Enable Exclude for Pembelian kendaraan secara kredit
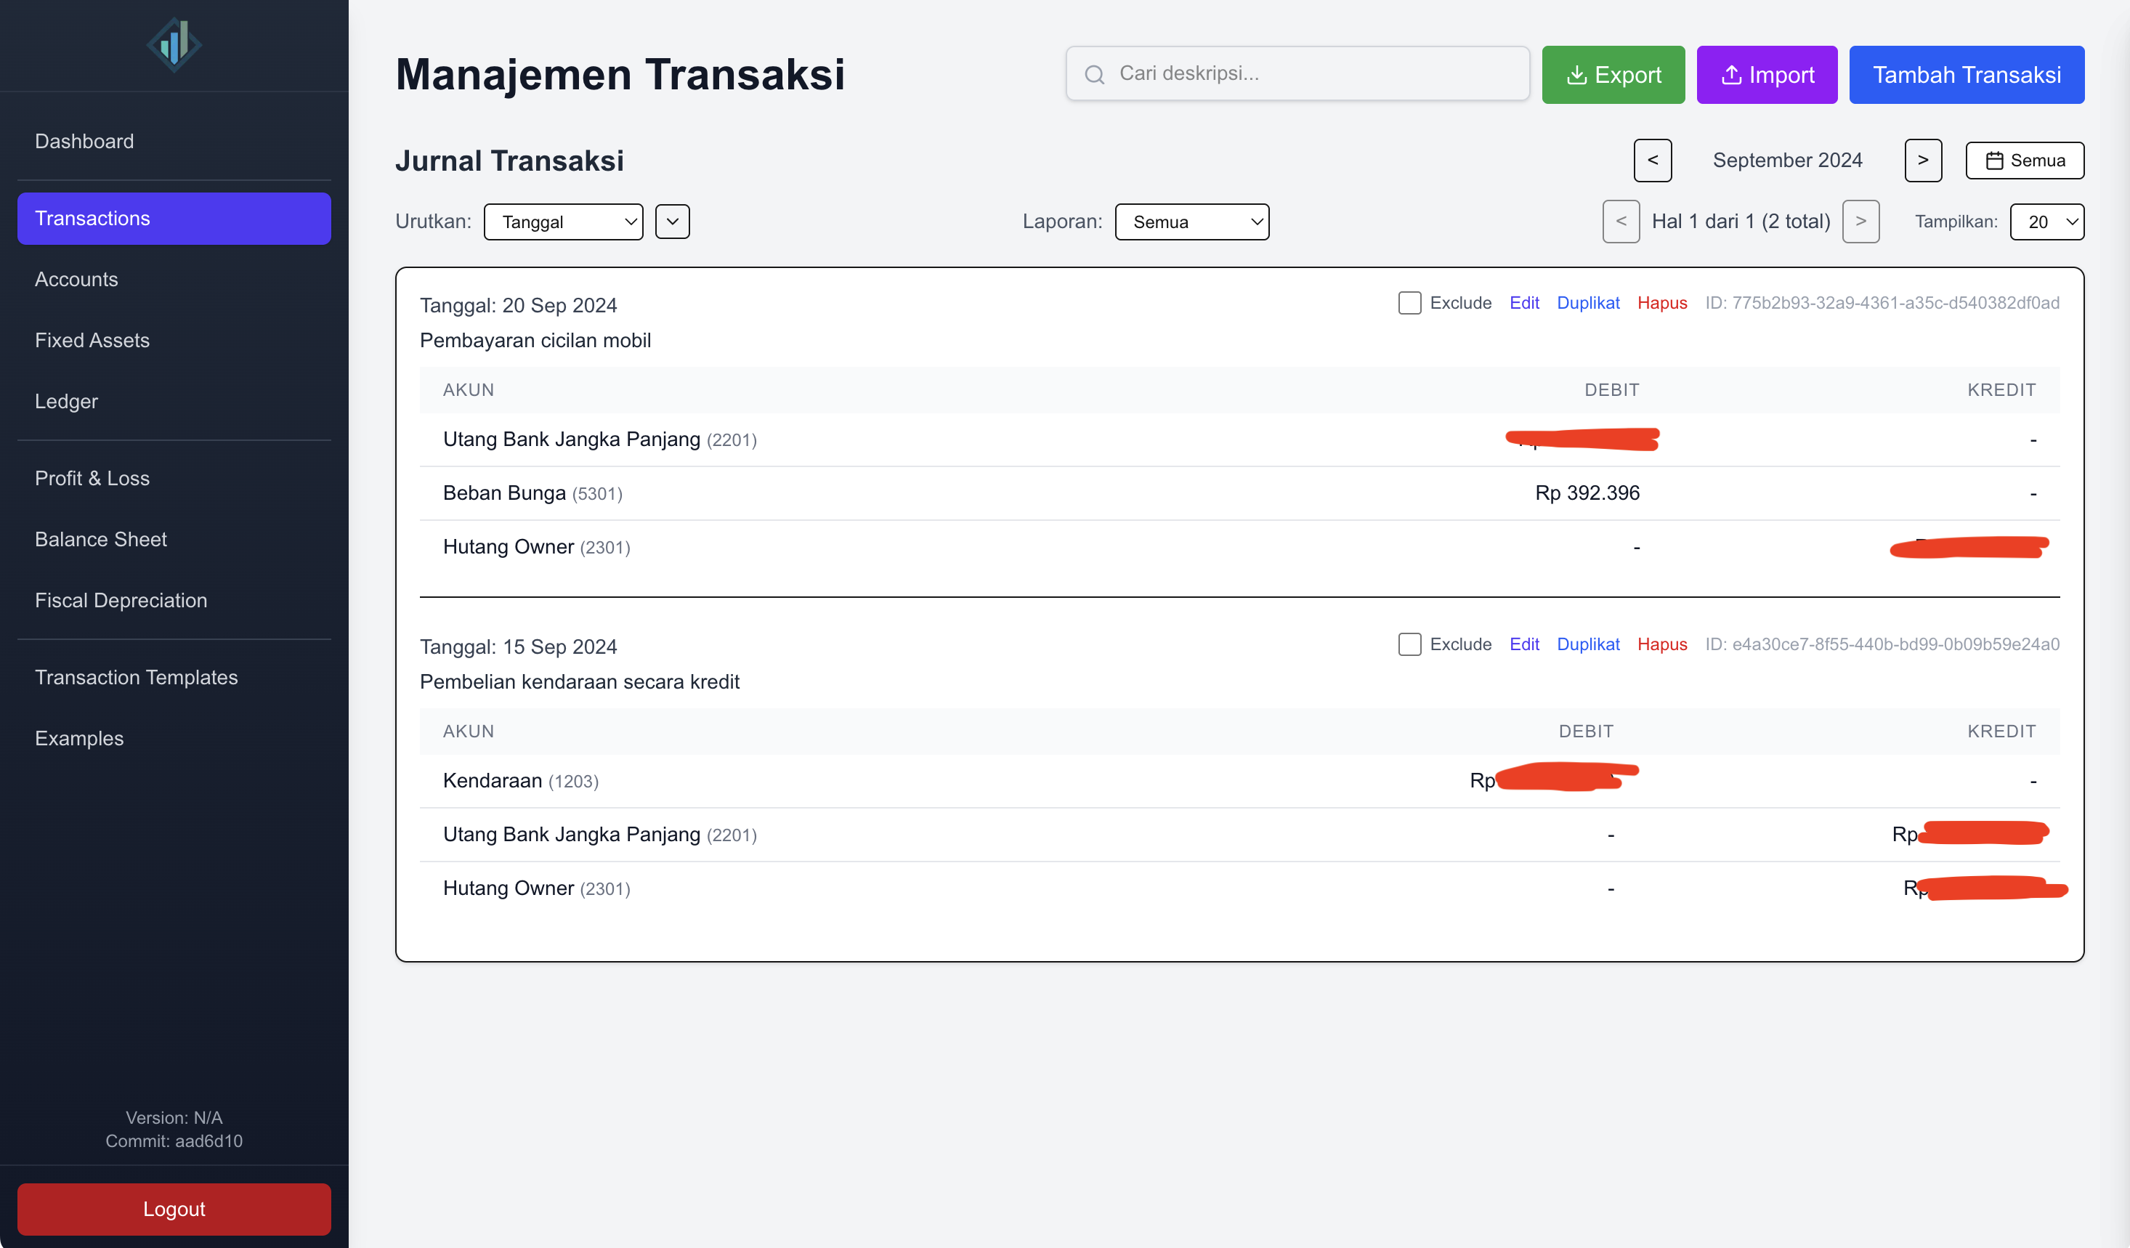 (x=1409, y=644)
